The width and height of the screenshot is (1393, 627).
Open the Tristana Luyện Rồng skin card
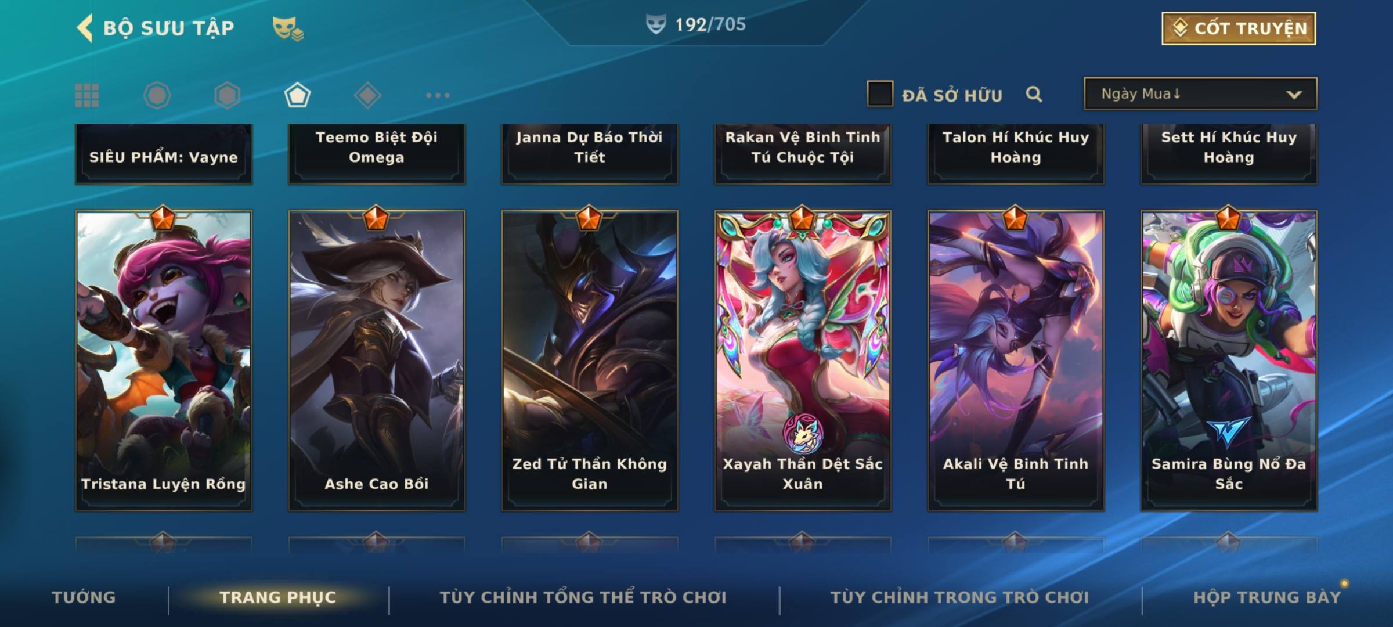164,360
